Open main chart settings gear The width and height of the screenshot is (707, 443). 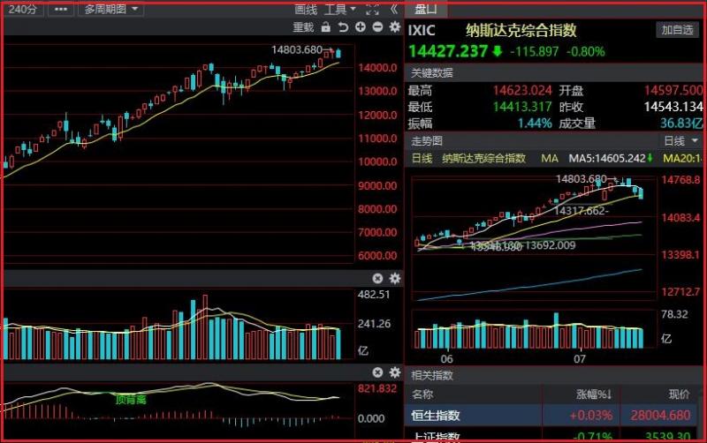pyautogui.click(x=395, y=27)
